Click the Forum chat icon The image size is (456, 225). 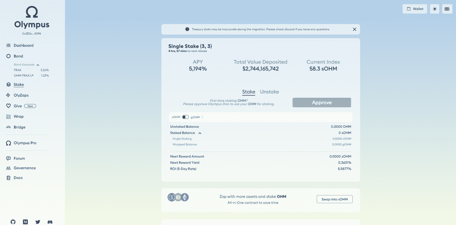pyautogui.click(x=9, y=158)
